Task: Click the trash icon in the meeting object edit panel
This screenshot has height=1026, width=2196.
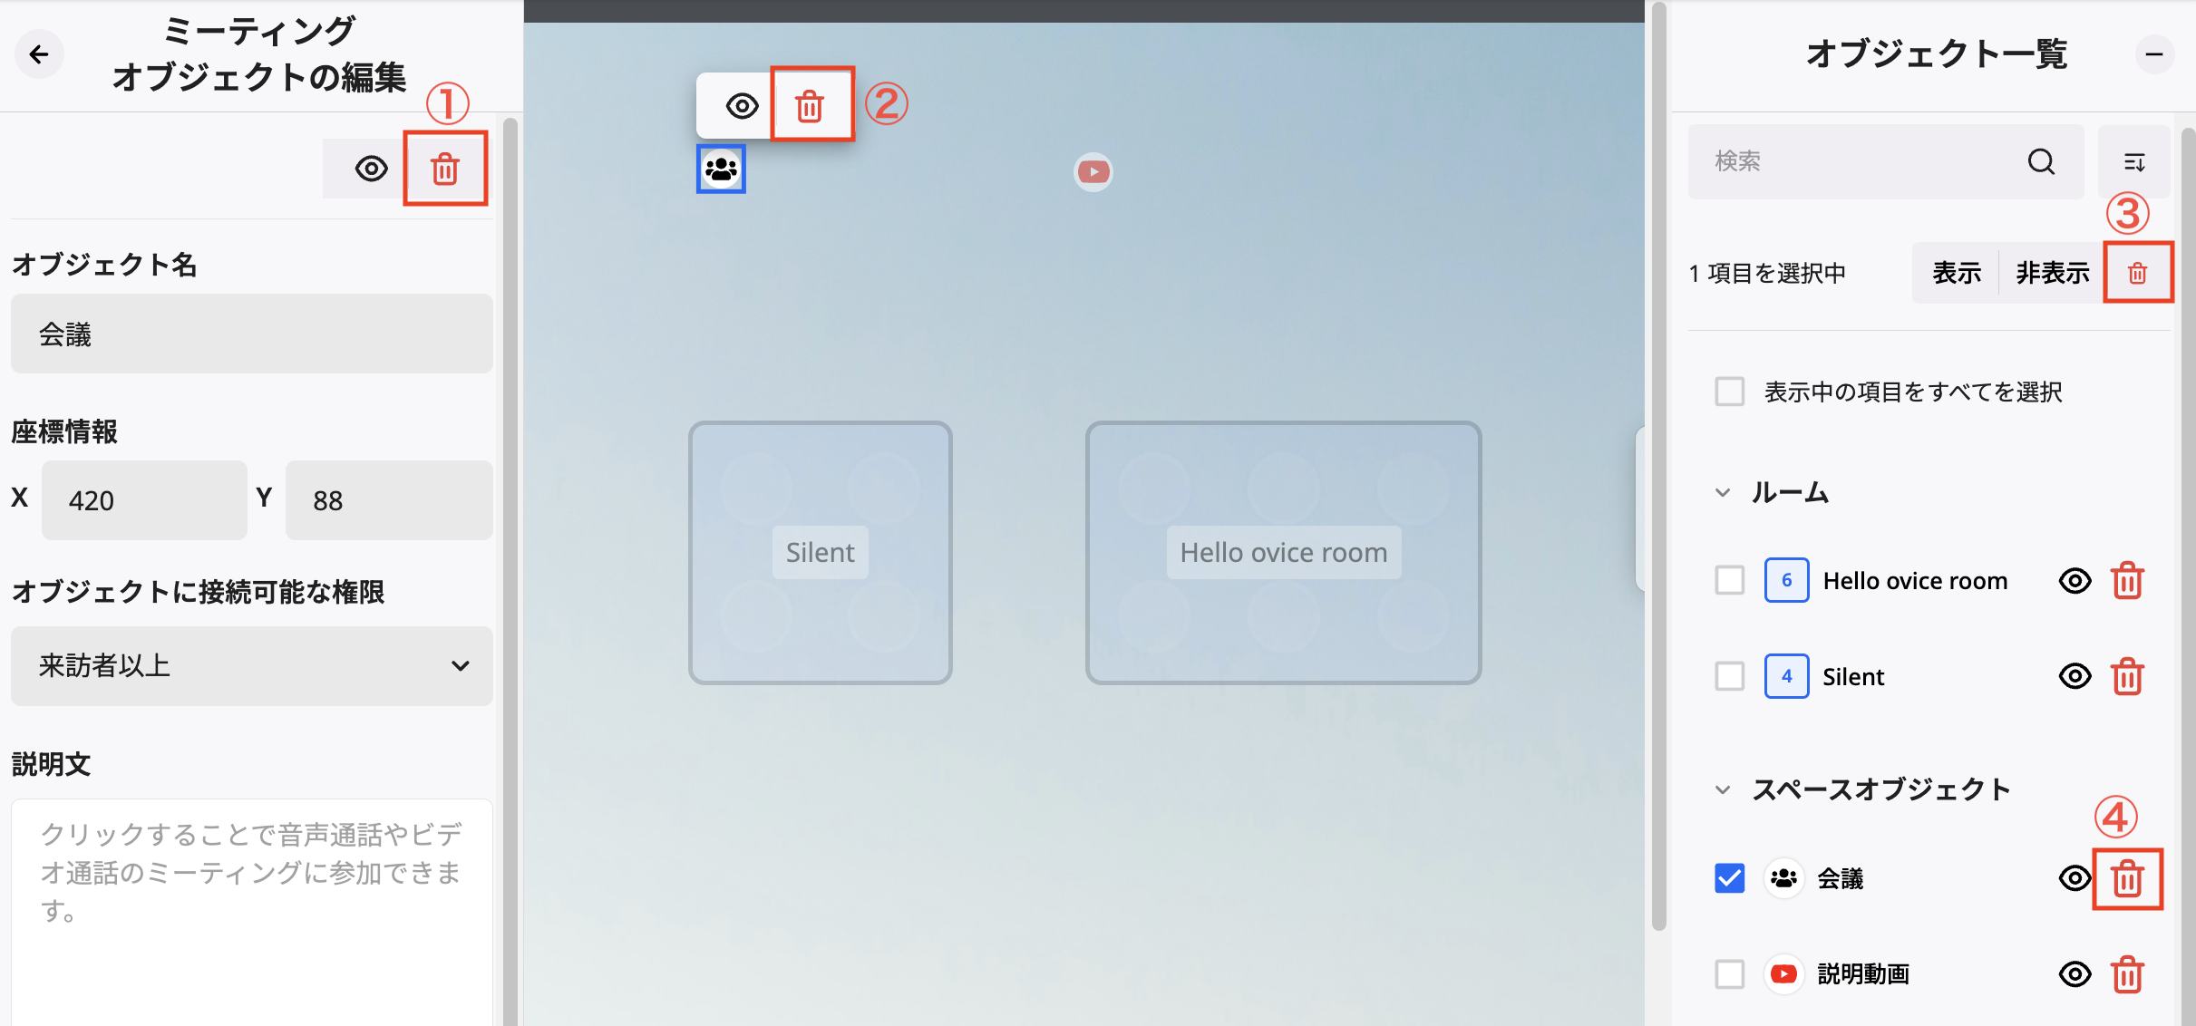Action: point(446,168)
